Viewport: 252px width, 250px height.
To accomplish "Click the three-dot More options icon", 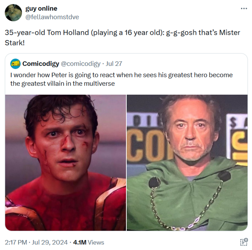I will click(243, 9).
